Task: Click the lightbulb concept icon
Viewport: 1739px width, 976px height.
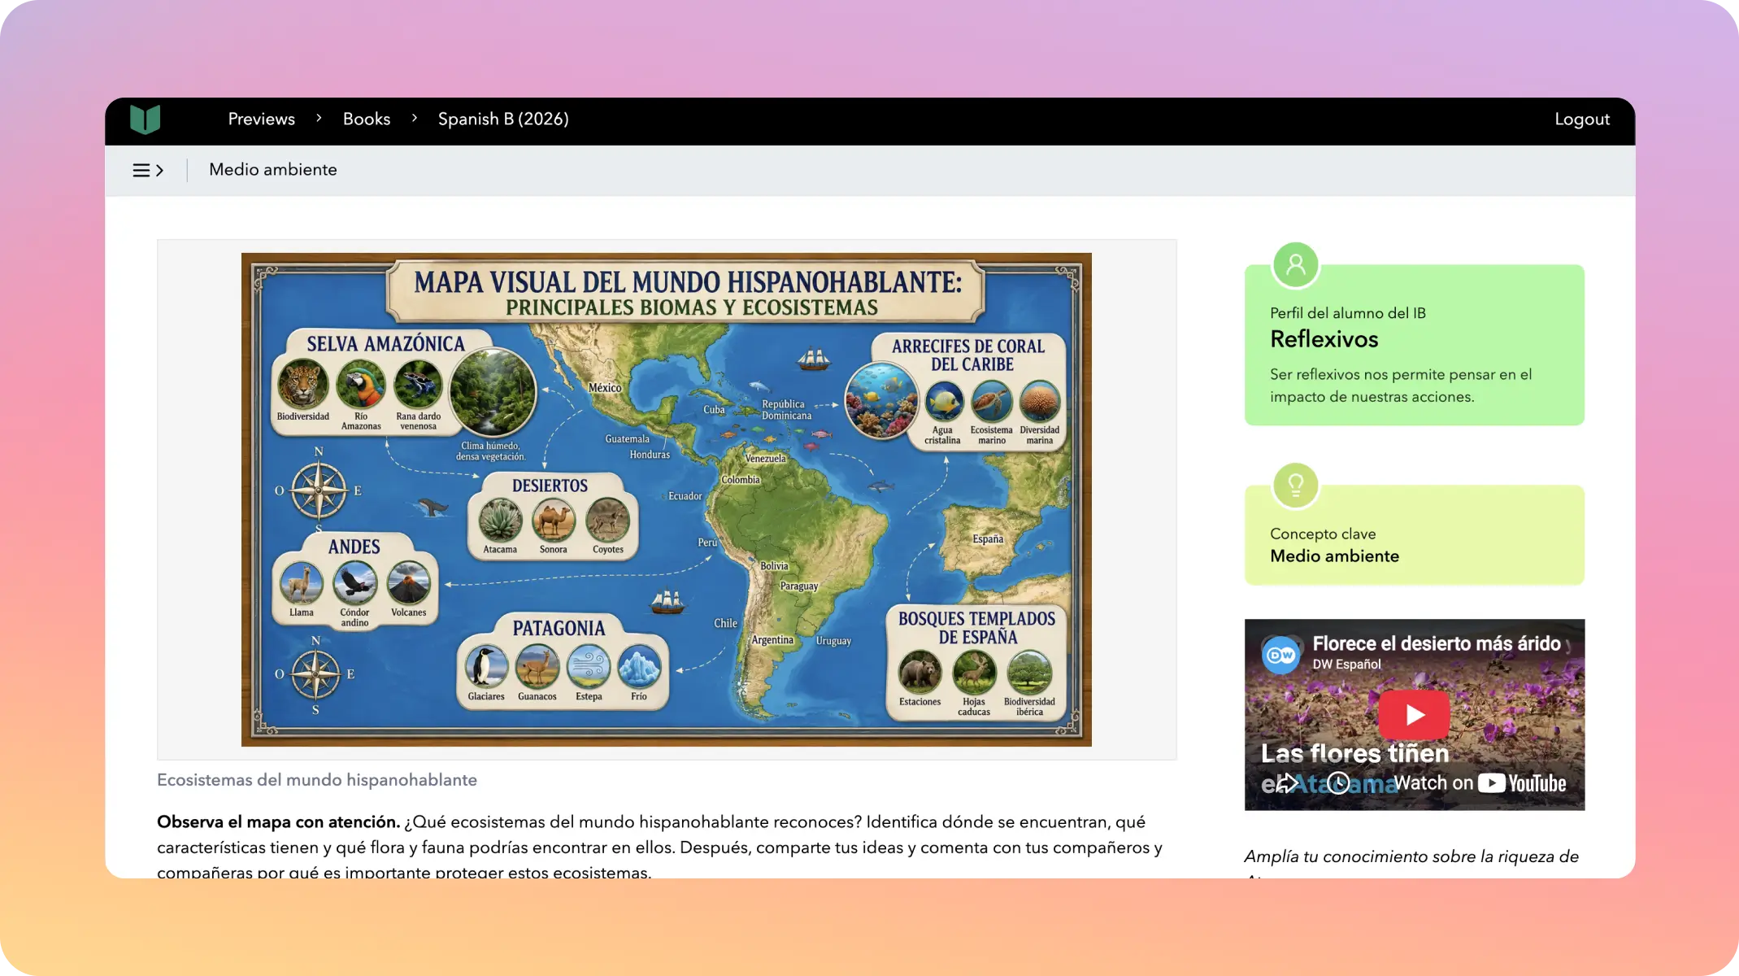Action: [1295, 486]
